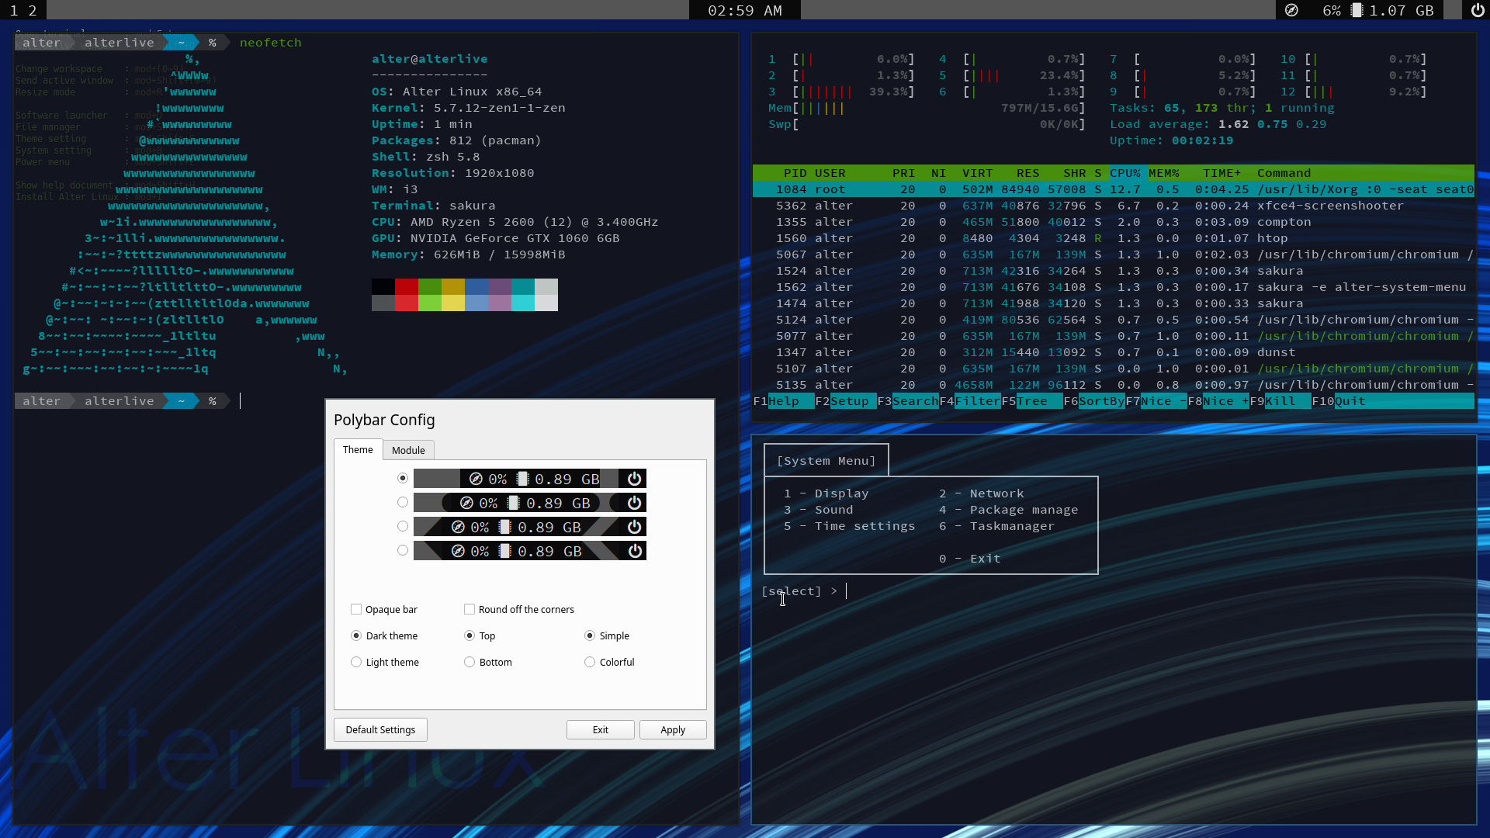Switch to the Module tab in Polybar Config
1490x838 pixels.
pos(408,450)
